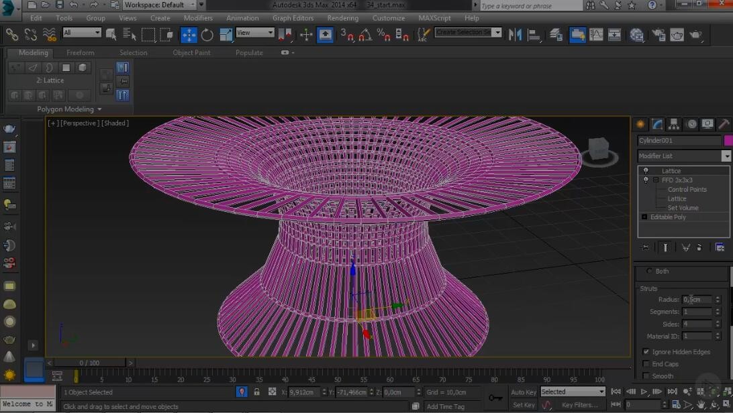Expand the Polygon Modeling panel arrow
The image size is (733, 413).
point(99,109)
